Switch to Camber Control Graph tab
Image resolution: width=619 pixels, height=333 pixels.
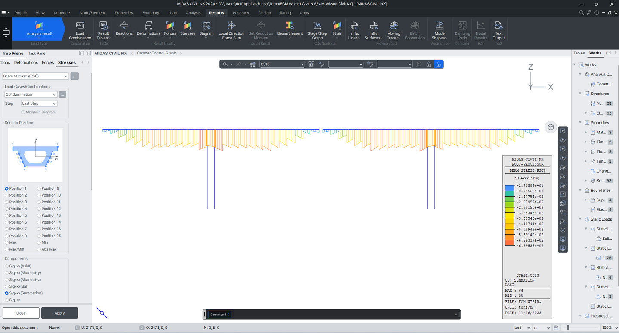tap(157, 53)
